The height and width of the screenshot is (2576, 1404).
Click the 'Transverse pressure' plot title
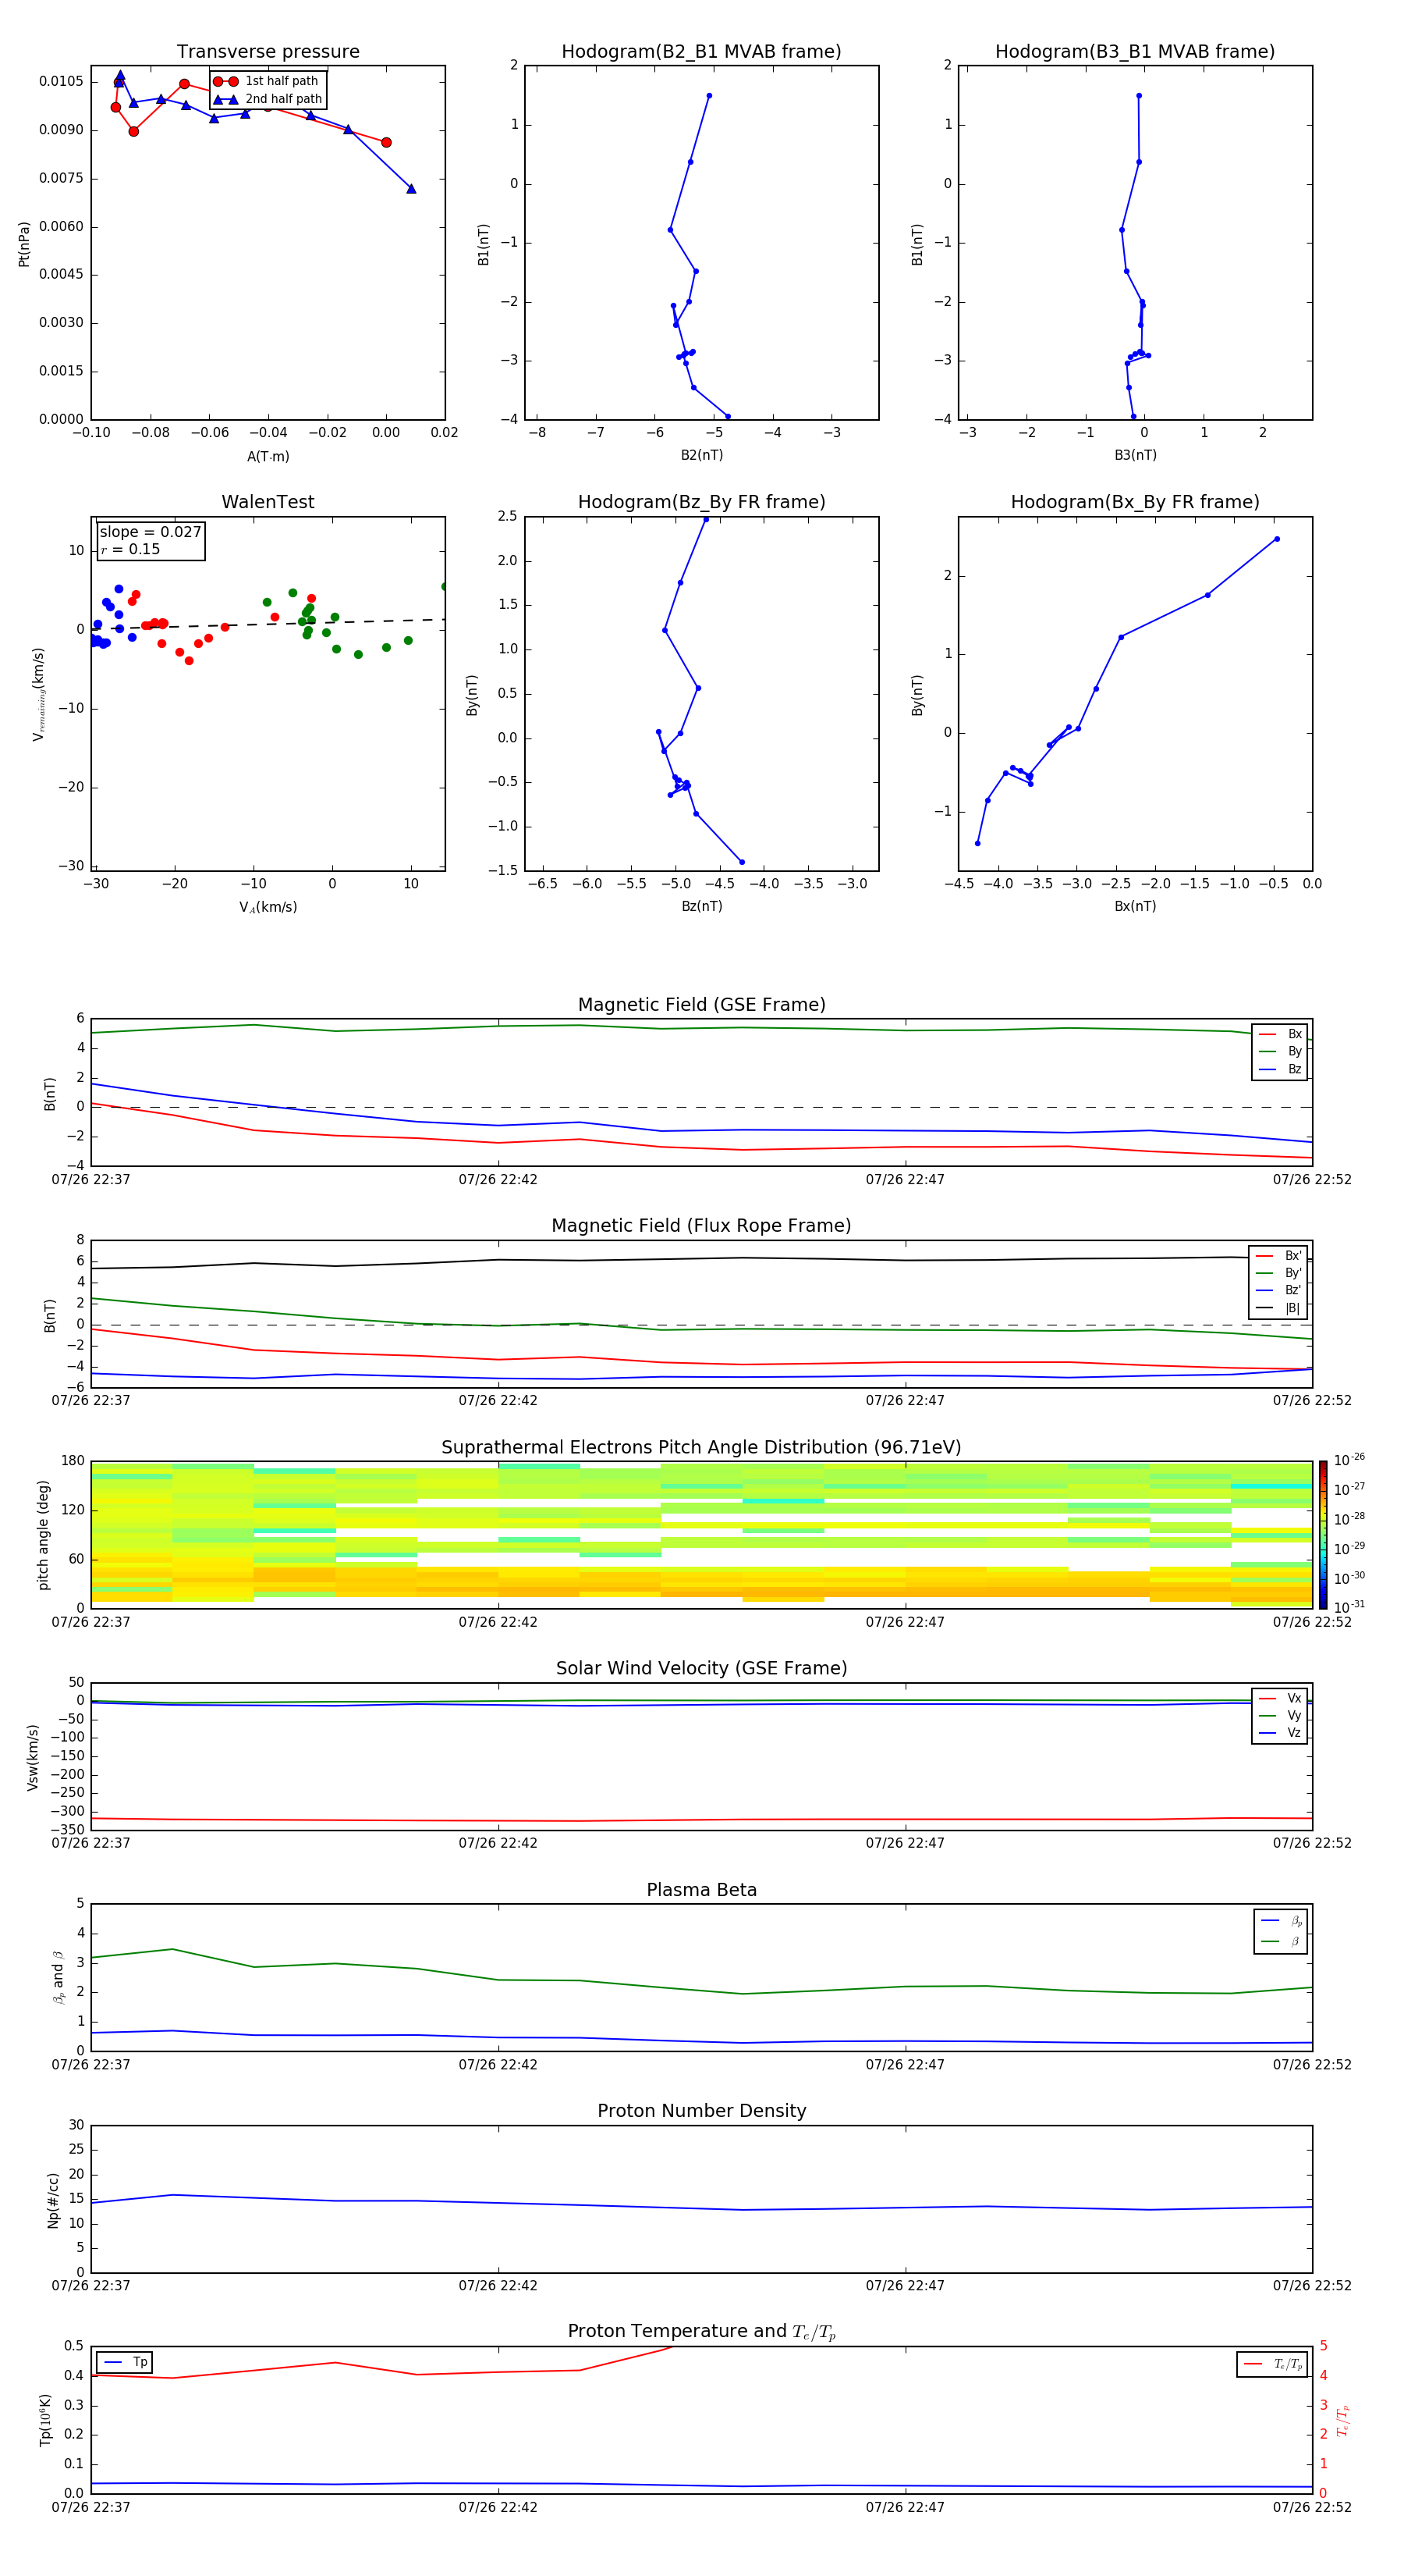(x=268, y=52)
